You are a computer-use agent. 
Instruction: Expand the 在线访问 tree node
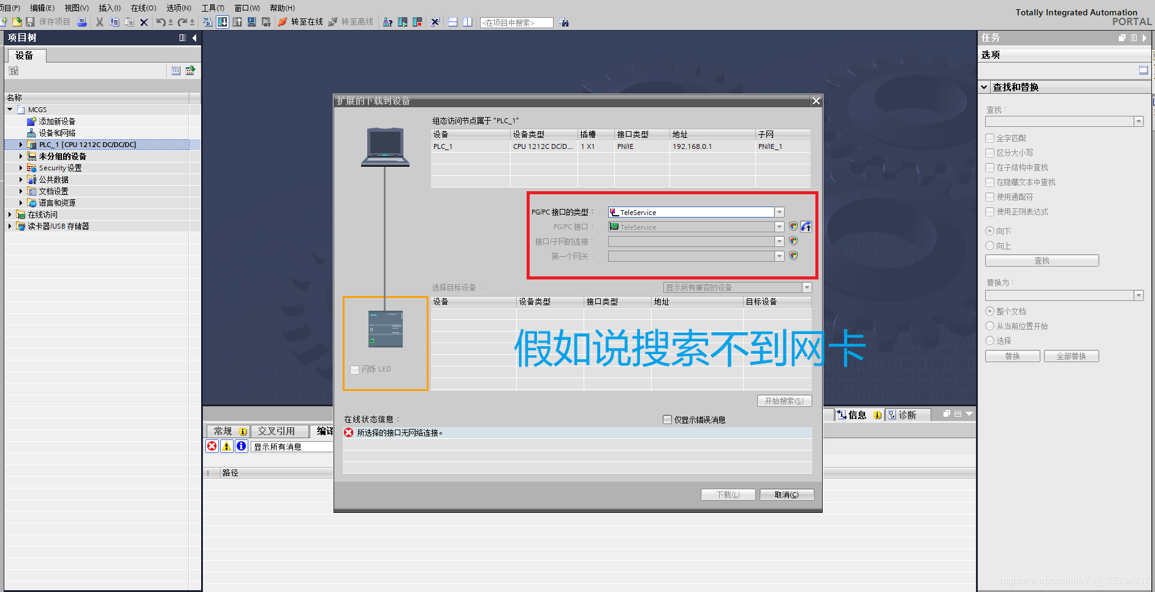click(10, 214)
